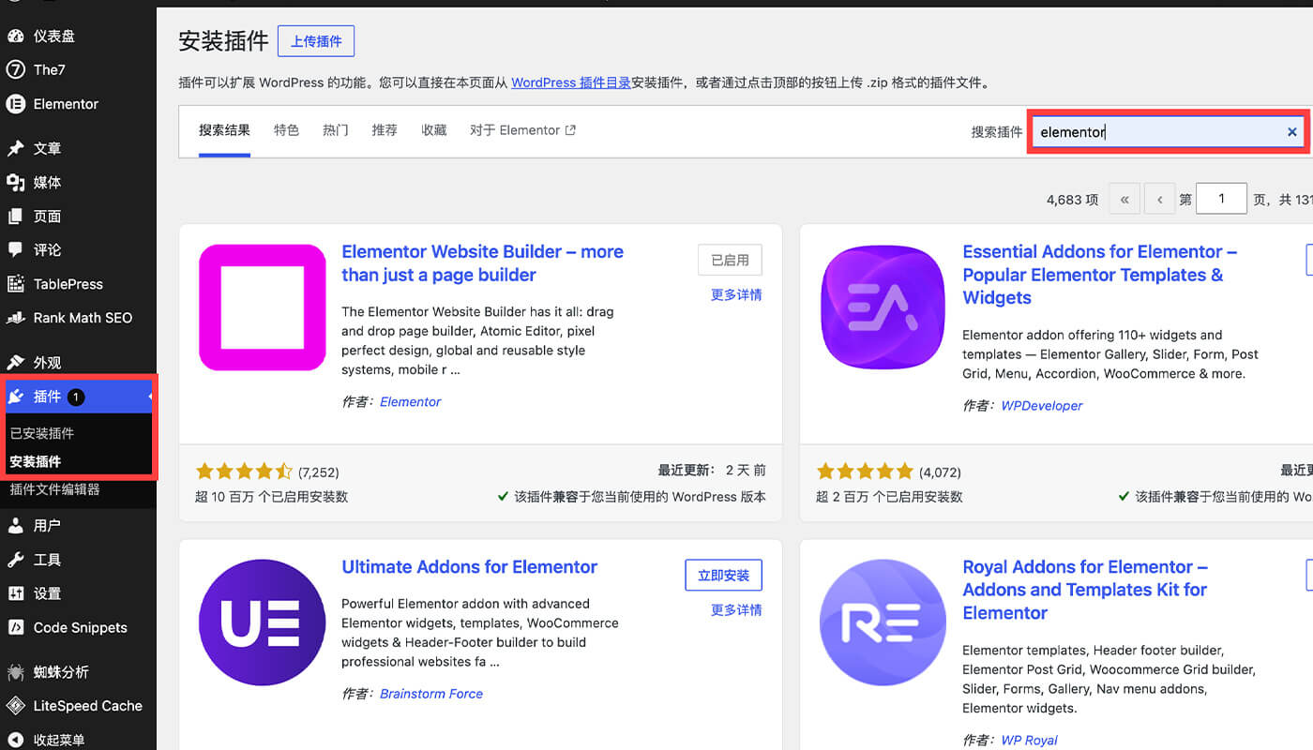
Task: Switch to the 推荐 tab
Action: [x=385, y=130]
